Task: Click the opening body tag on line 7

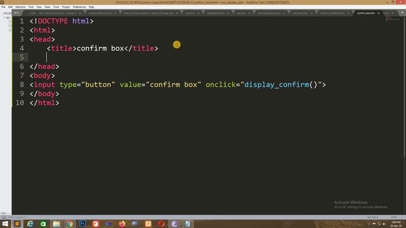Action: pos(43,75)
